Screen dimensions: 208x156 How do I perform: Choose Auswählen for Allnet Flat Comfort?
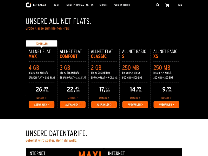pos(73,105)
